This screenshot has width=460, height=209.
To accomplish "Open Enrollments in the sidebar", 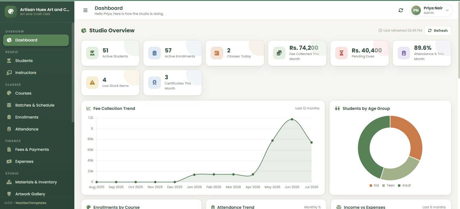I will [36, 117].
